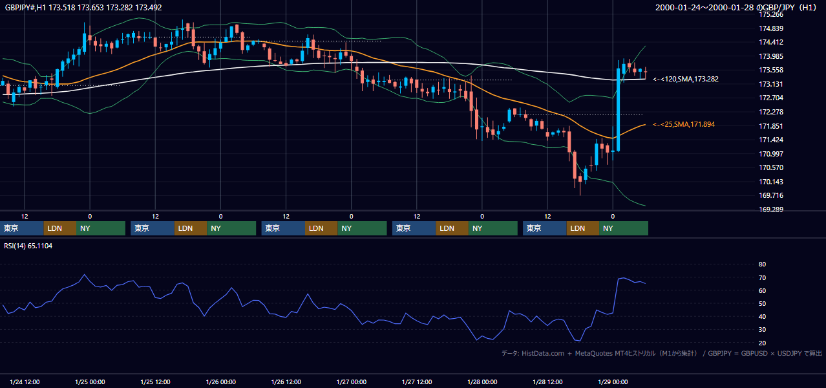
Task: Click the green upper Bollinger band line
Action: coord(414,41)
